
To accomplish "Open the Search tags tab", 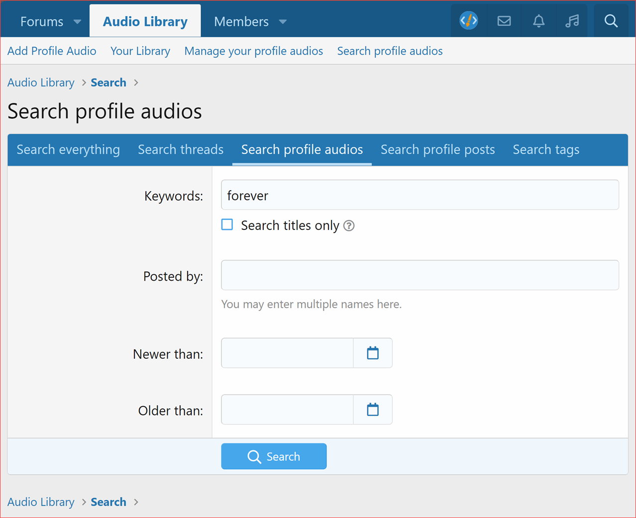I will [x=545, y=149].
